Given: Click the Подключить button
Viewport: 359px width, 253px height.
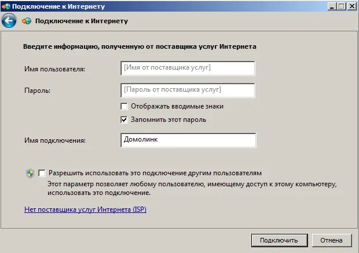Looking at the screenshot, I should 279,240.
